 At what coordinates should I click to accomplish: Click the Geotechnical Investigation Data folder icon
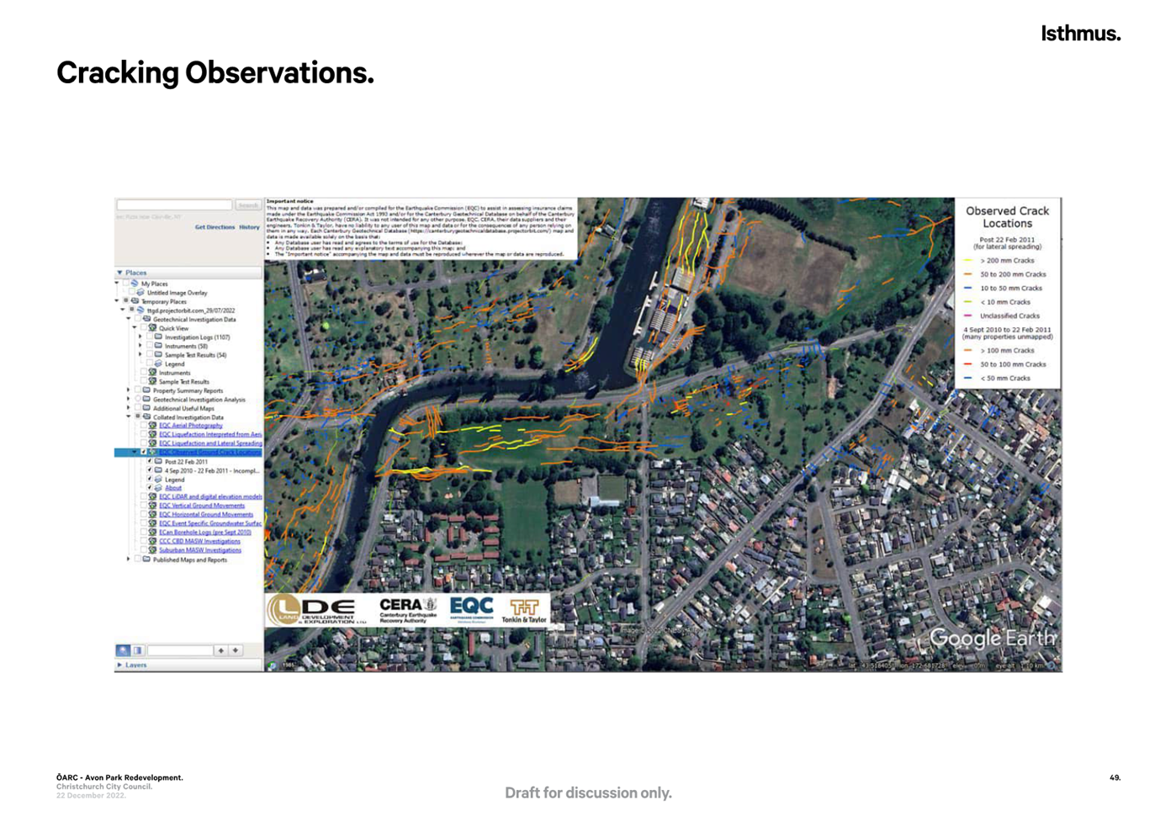(146, 319)
